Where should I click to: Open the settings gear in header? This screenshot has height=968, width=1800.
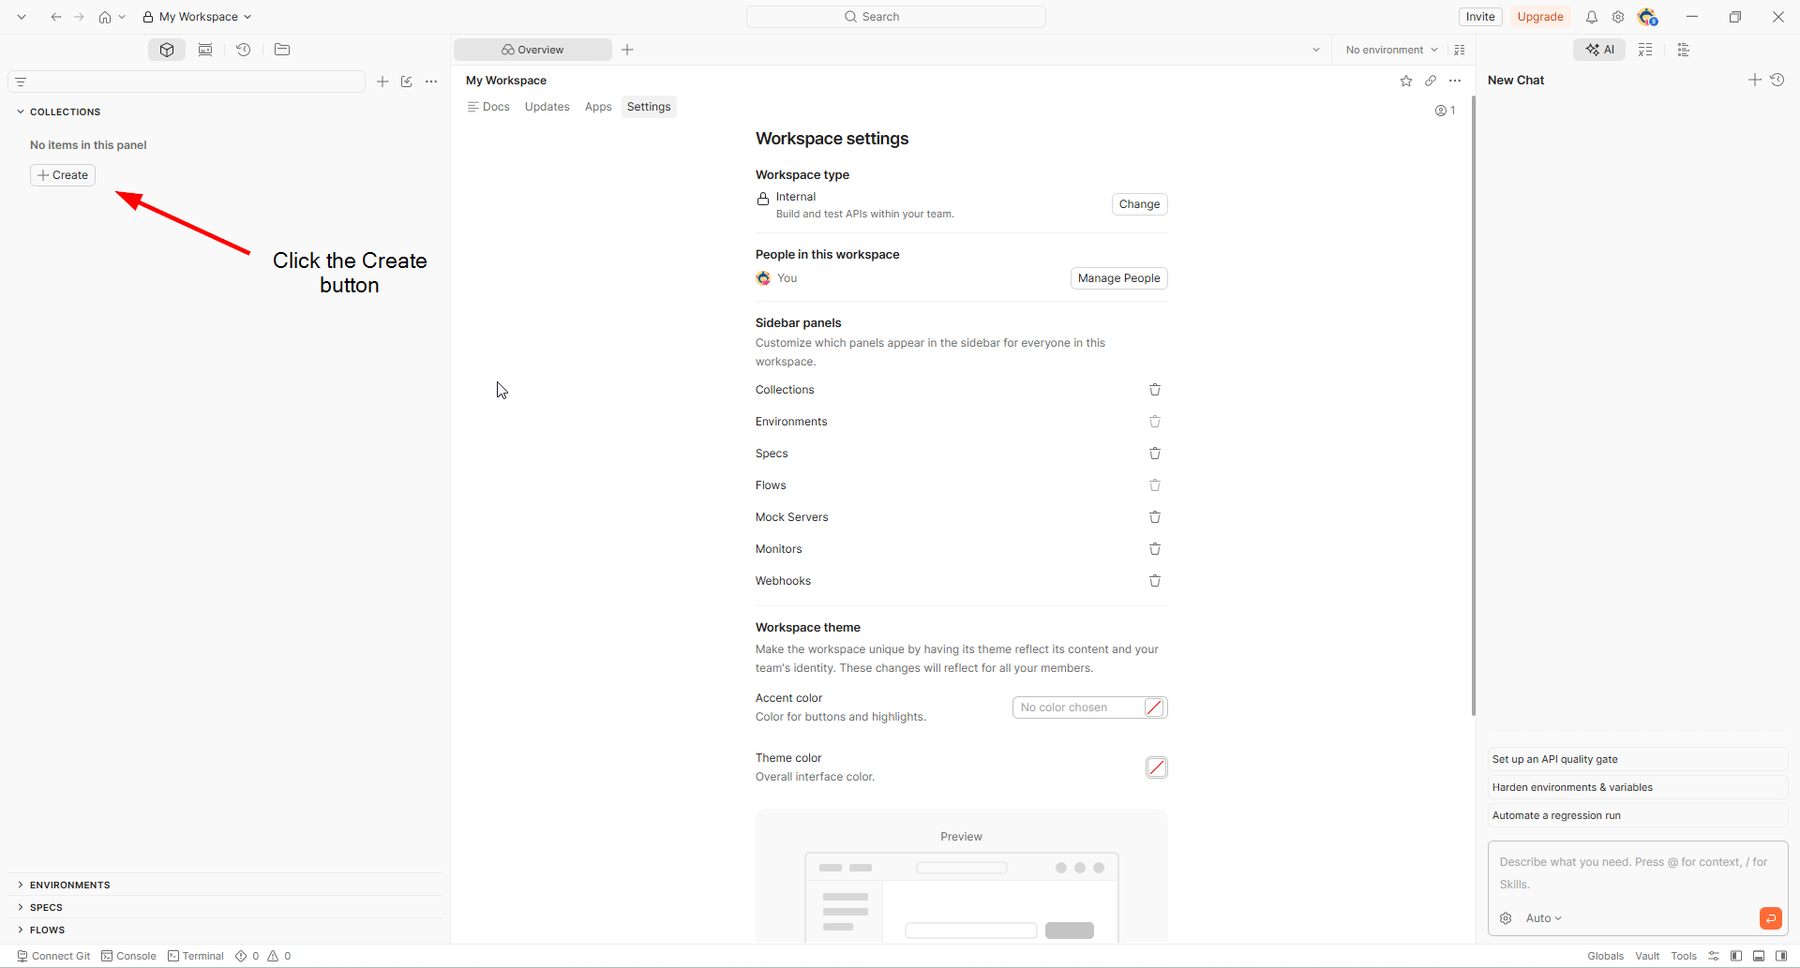click(x=1618, y=17)
